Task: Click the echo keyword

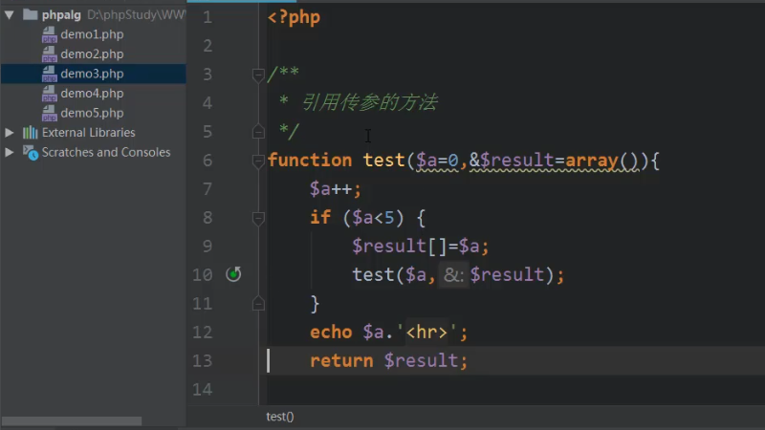Action: (331, 333)
